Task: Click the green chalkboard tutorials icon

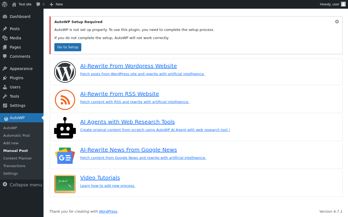Action: coord(65,184)
